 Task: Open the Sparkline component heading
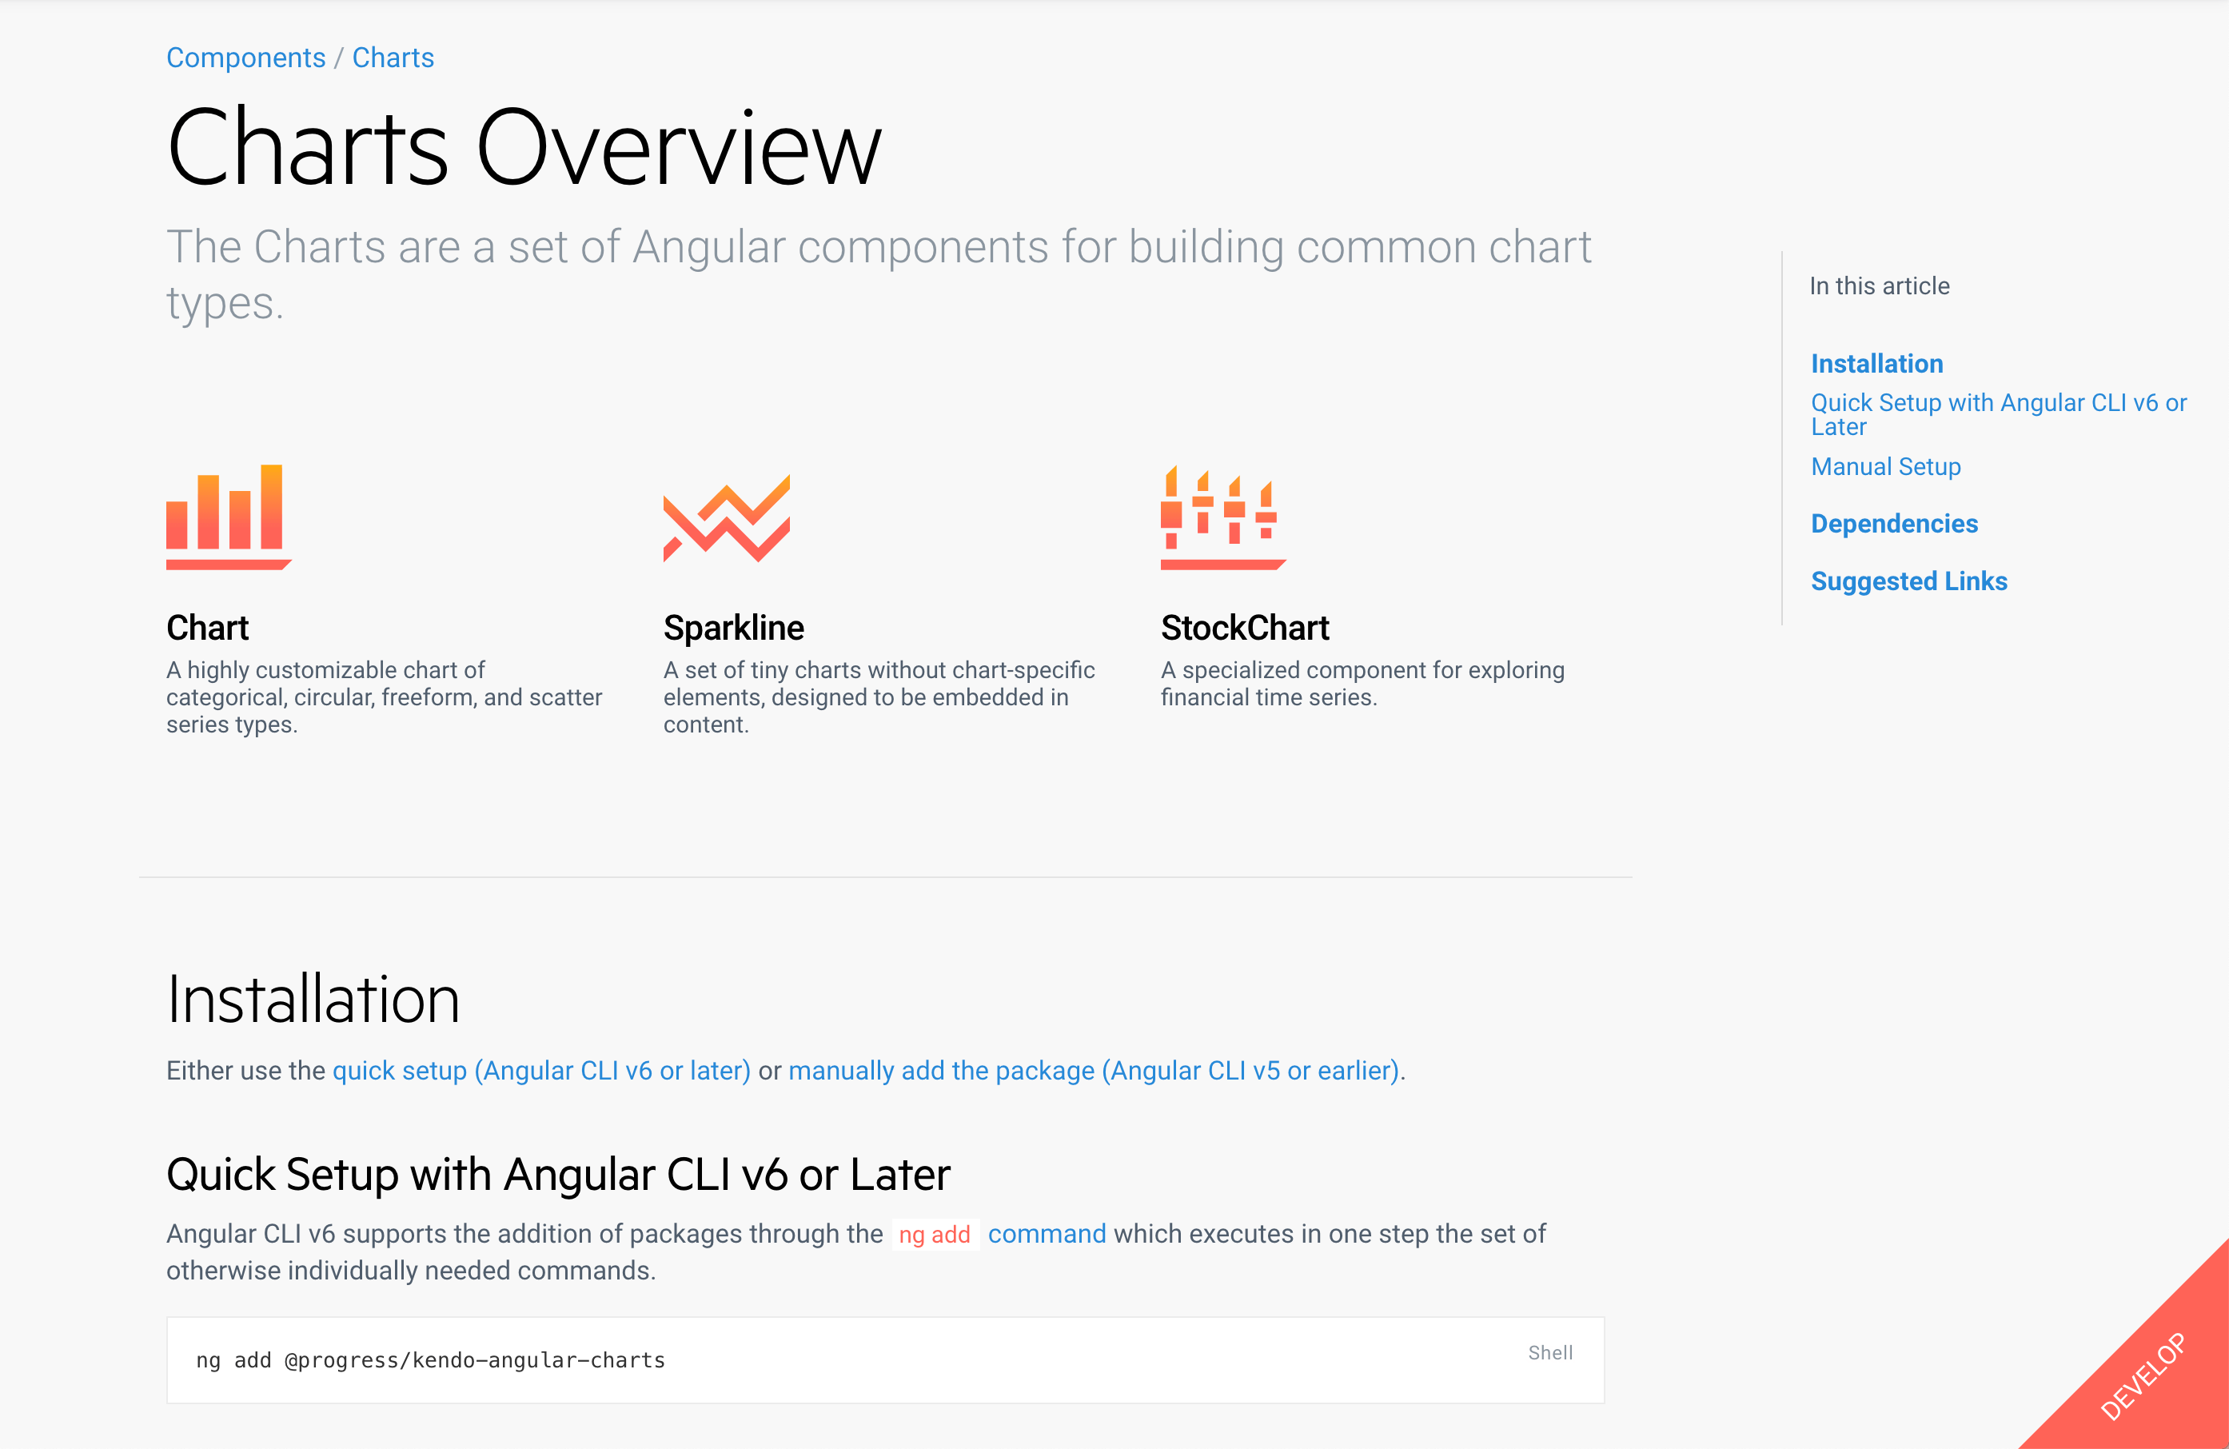coord(733,628)
